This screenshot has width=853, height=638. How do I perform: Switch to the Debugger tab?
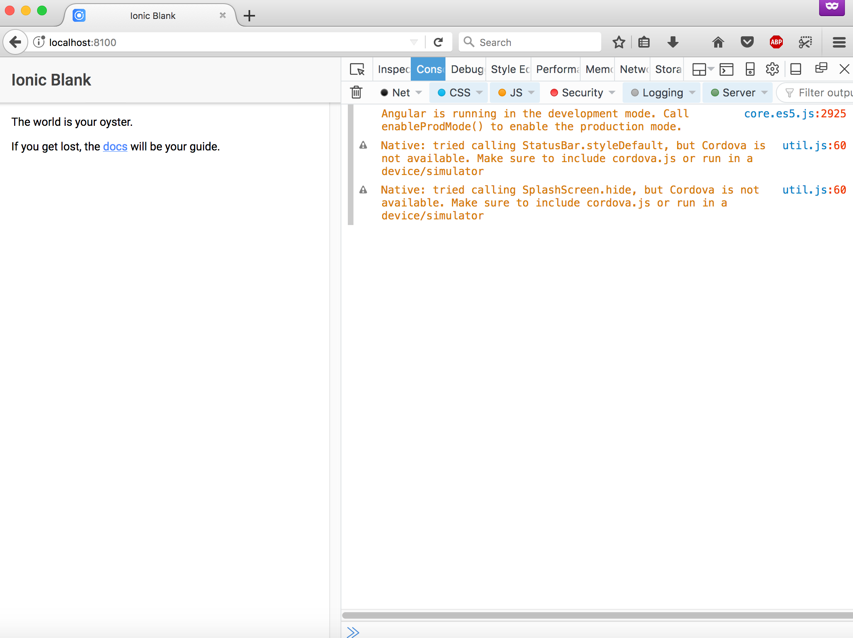pyautogui.click(x=466, y=69)
